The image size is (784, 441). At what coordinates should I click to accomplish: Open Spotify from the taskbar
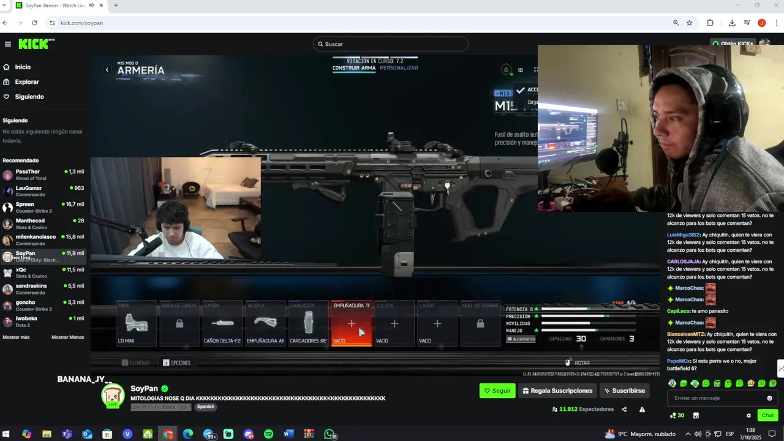coord(268,434)
